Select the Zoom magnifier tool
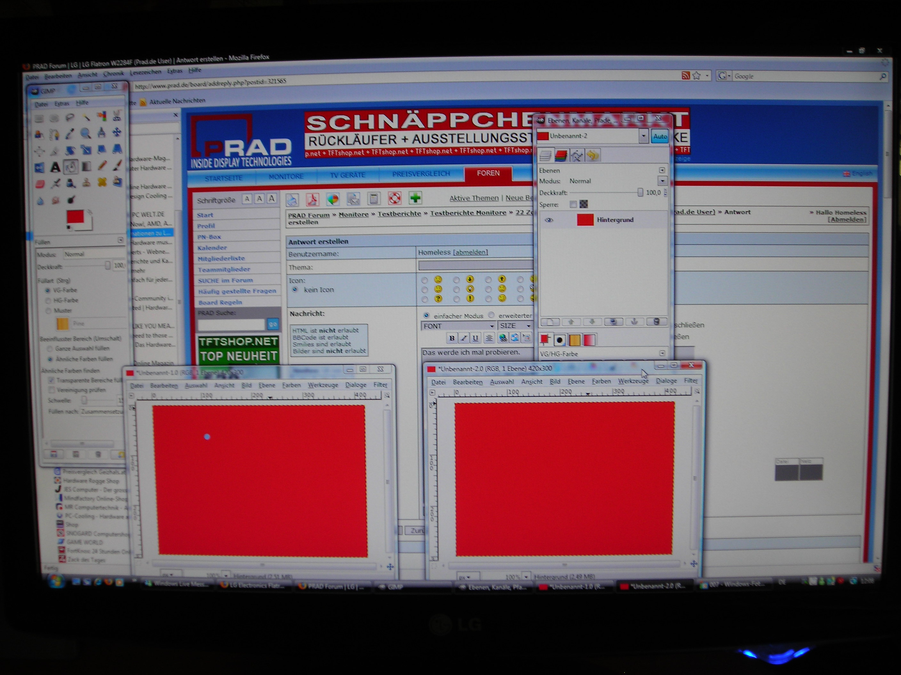The height and width of the screenshot is (675, 901). 85,134
